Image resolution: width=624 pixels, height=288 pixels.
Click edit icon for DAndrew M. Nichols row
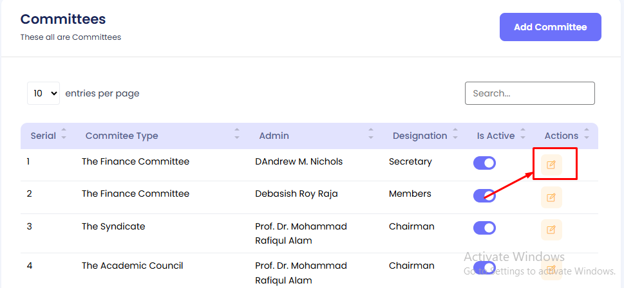point(551,165)
